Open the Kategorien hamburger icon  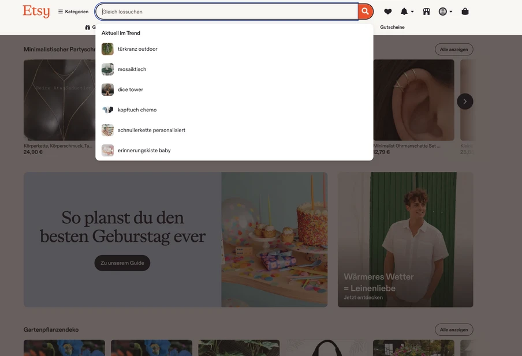click(60, 11)
